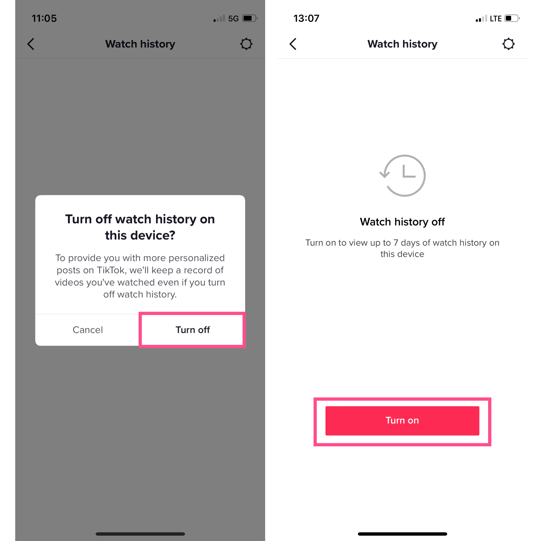Click the back arrow on left screen
The image size is (541, 541).
click(31, 44)
